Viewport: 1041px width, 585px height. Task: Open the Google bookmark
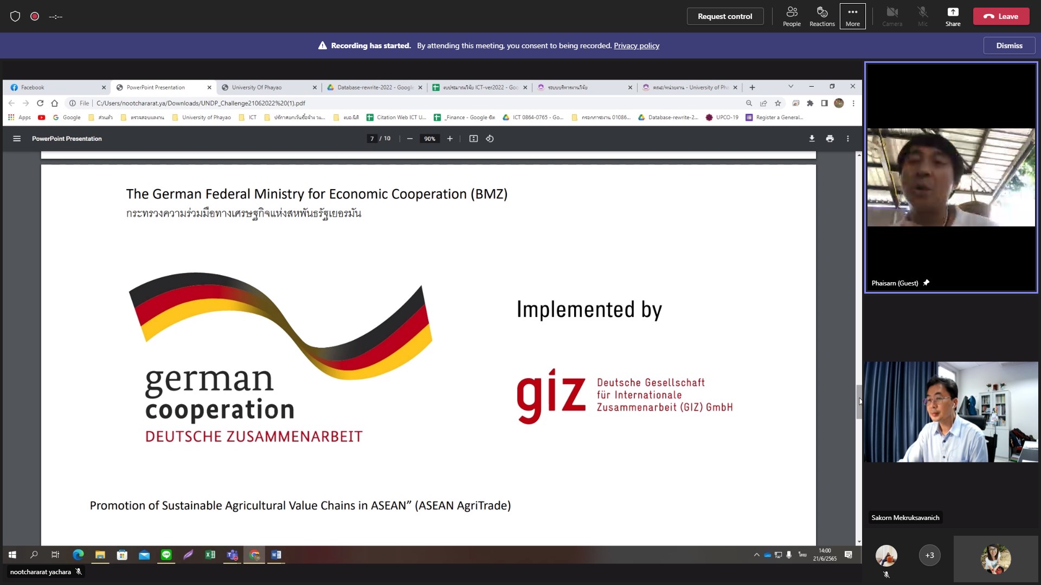click(67, 117)
